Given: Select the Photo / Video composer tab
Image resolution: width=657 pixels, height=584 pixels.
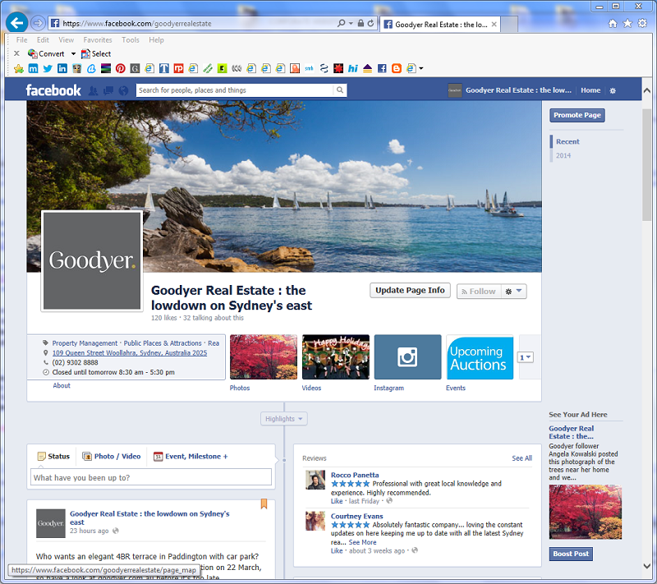Looking at the screenshot, I should tap(112, 456).
